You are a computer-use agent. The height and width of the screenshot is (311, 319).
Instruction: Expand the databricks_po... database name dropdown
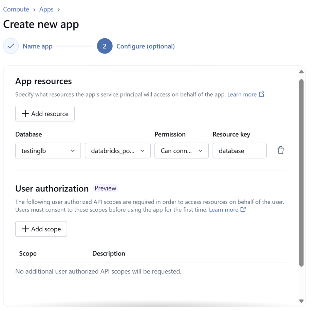point(117,151)
